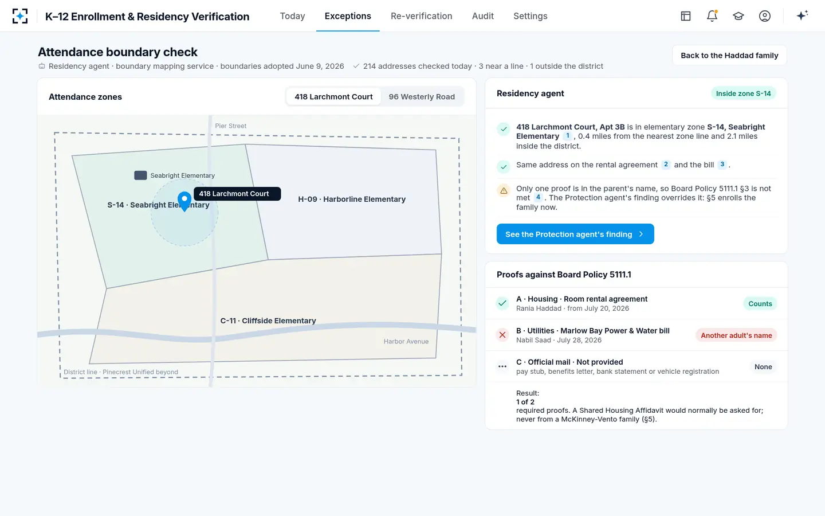Click the ellipsis icon next to proof C
This screenshot has width=825, height=516.
(x=502, y=366)
